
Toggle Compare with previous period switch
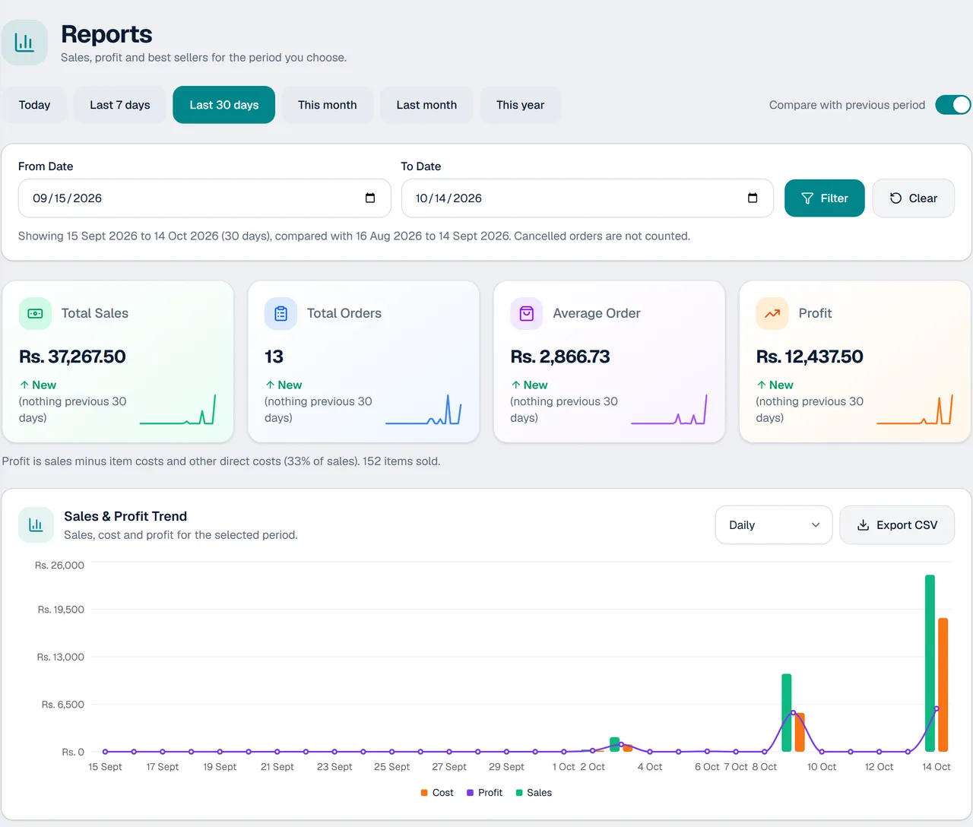click(x=953, y=105)
